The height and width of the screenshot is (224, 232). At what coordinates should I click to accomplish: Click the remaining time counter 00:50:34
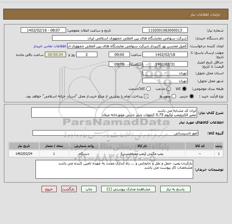[x=55, y=54]
